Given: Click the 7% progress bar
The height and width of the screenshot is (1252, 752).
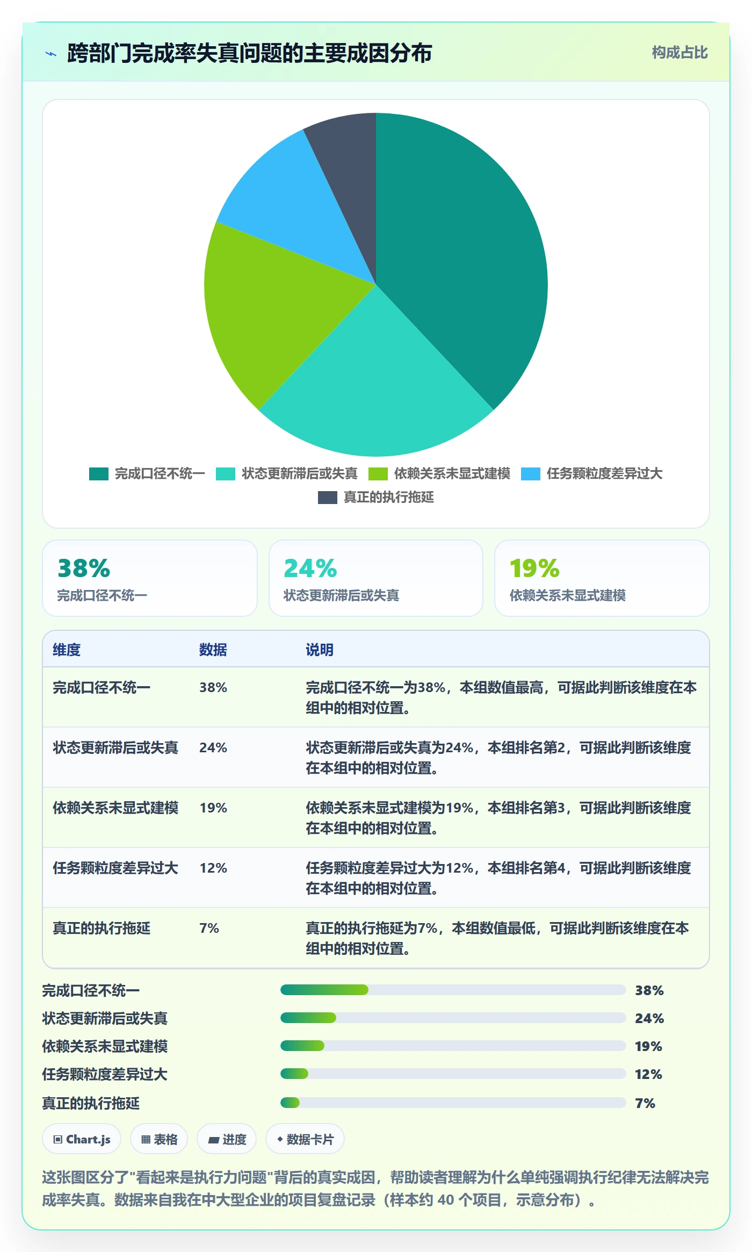Looking at the screenshot, I should pyautogui.click(x=453, y=1103).
